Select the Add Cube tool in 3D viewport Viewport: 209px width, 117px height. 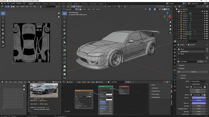click(x=65, y=46)
